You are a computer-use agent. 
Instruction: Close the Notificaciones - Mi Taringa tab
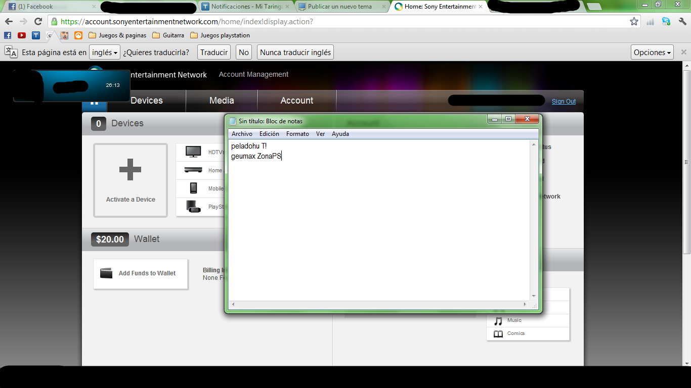click(288, 7)
